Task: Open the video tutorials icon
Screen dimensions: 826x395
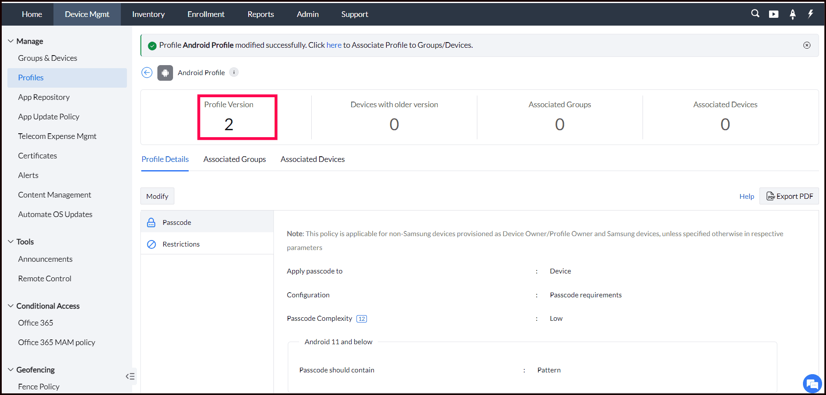Action: click(x=774, y=14)
